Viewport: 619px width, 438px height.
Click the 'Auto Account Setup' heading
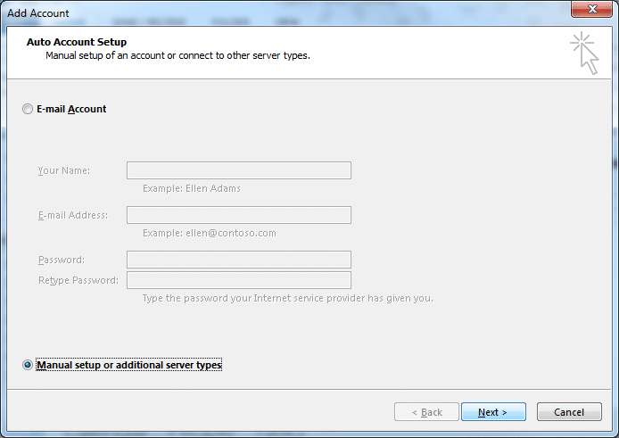click(x=77, y=42)
